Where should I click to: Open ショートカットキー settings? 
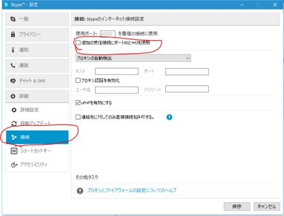37,151
